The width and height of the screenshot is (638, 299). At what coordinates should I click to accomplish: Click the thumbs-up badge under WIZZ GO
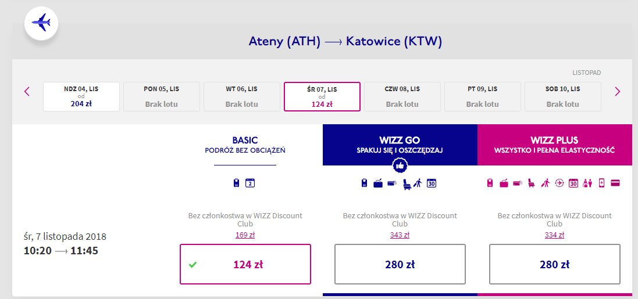(400, 165)
